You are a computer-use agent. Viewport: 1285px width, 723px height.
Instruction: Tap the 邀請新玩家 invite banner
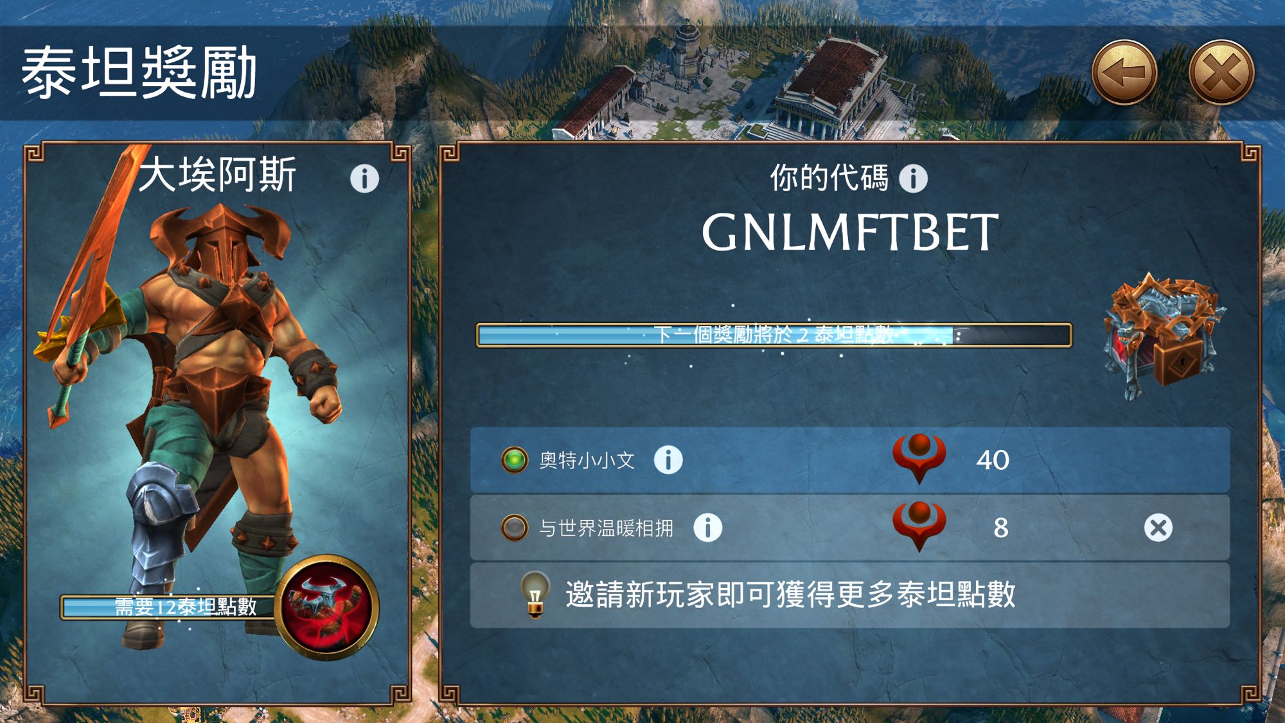click(850, 595)
